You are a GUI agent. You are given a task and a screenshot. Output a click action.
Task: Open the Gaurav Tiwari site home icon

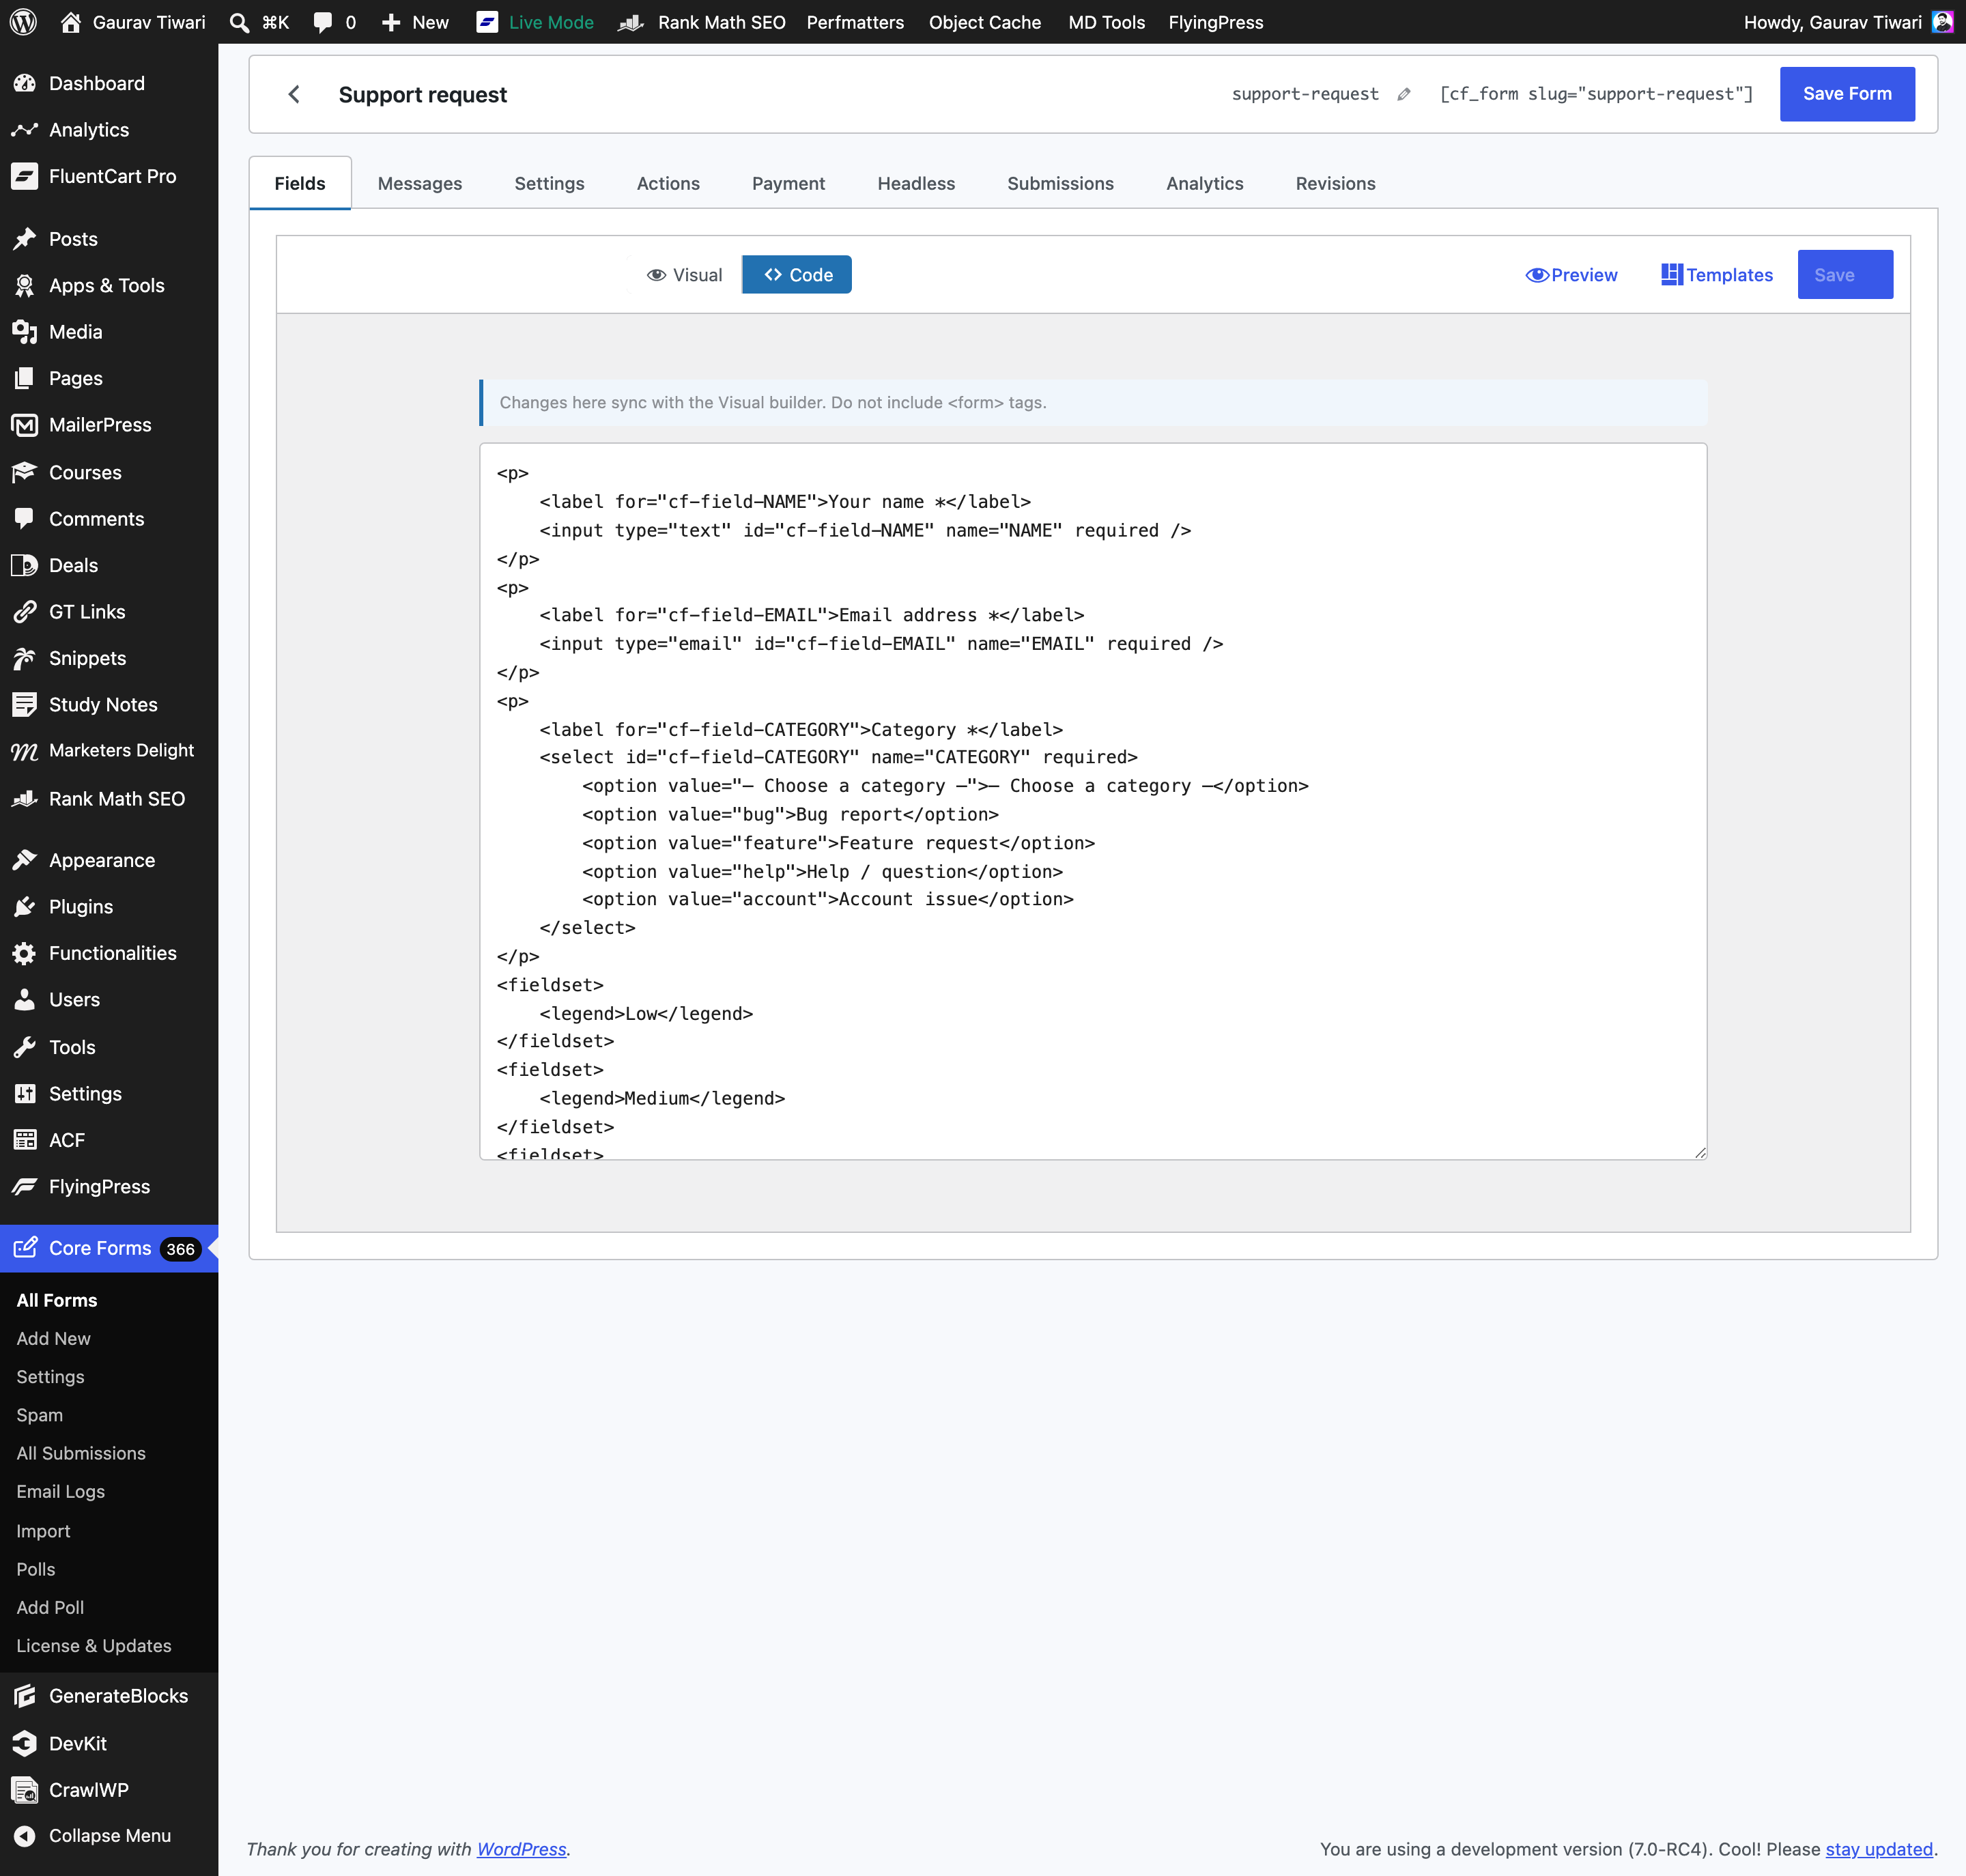pos(70,22)
